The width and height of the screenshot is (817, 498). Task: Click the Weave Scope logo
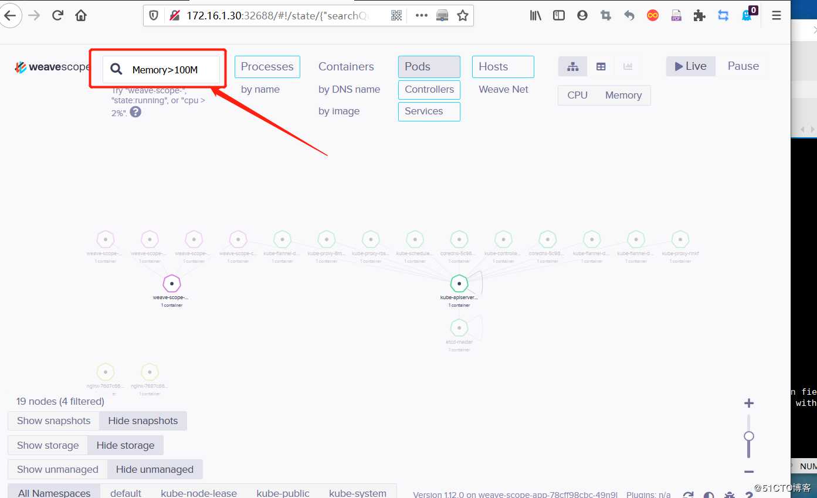coord(52,67)
